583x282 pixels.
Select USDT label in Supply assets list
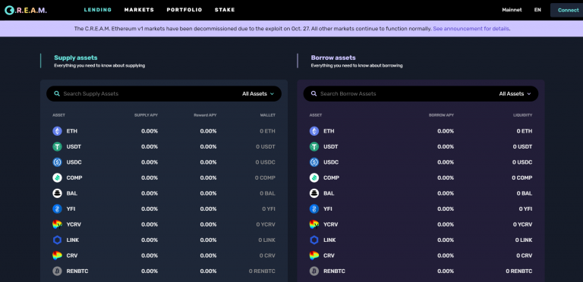click(74, 146)
